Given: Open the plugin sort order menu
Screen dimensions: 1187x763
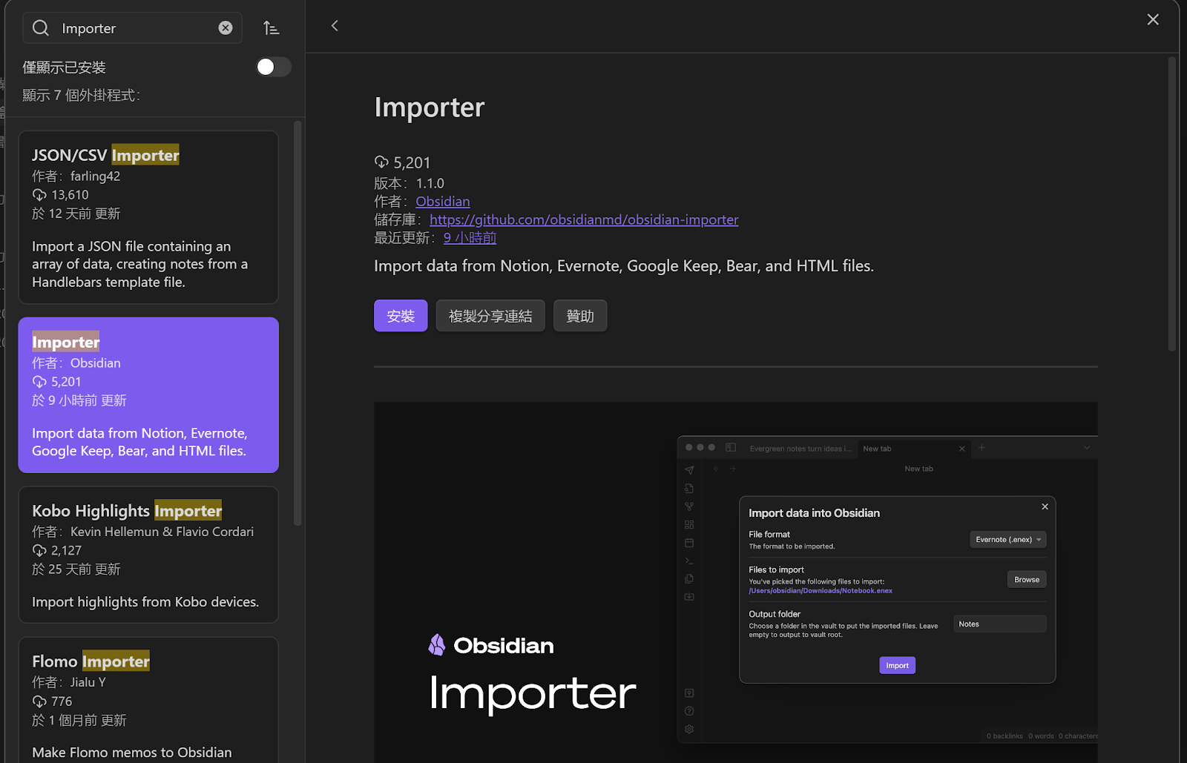Looking at the screenshot, I should (271, 28).
